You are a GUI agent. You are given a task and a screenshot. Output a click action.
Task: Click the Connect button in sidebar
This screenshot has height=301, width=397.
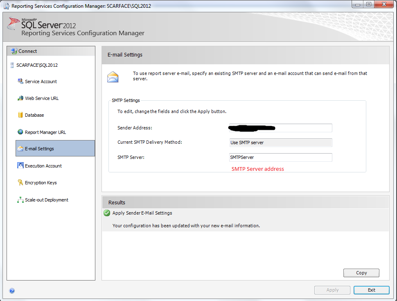point(51,51)
